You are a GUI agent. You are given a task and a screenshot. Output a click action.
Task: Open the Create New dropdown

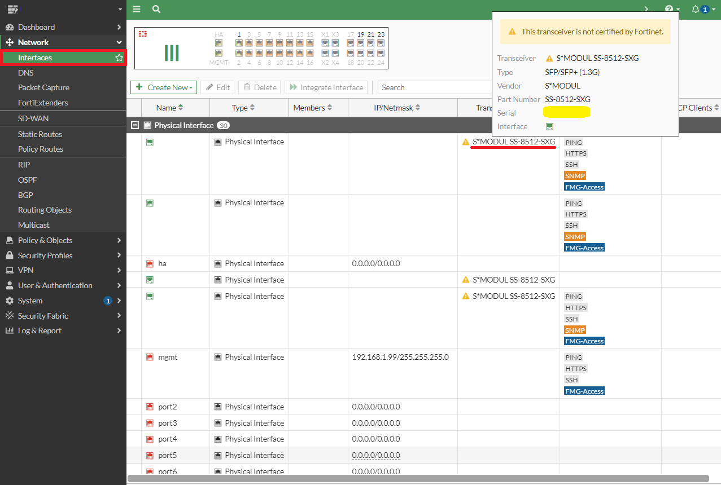tap(164, 87)
